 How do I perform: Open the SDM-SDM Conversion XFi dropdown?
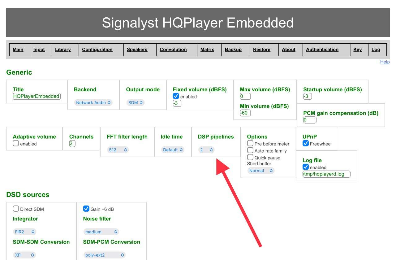[x=24, y=255]
